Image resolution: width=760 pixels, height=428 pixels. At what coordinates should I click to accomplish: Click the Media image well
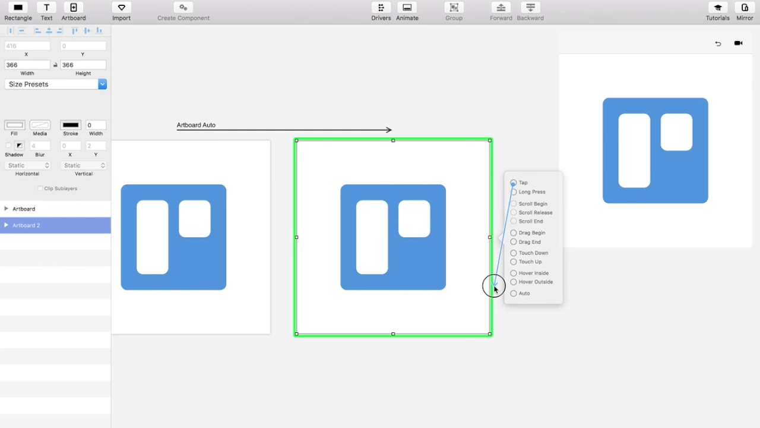[40, 125]
